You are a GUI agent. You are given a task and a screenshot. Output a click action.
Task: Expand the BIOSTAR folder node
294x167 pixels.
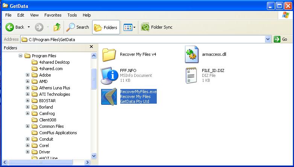point(27,100)
